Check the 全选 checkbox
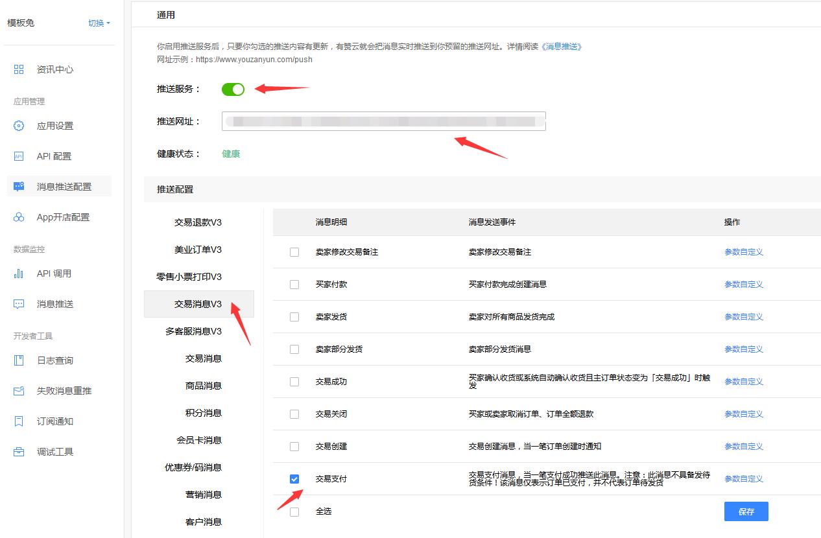This screenshot has height=538, width=821. coord(294,511)
